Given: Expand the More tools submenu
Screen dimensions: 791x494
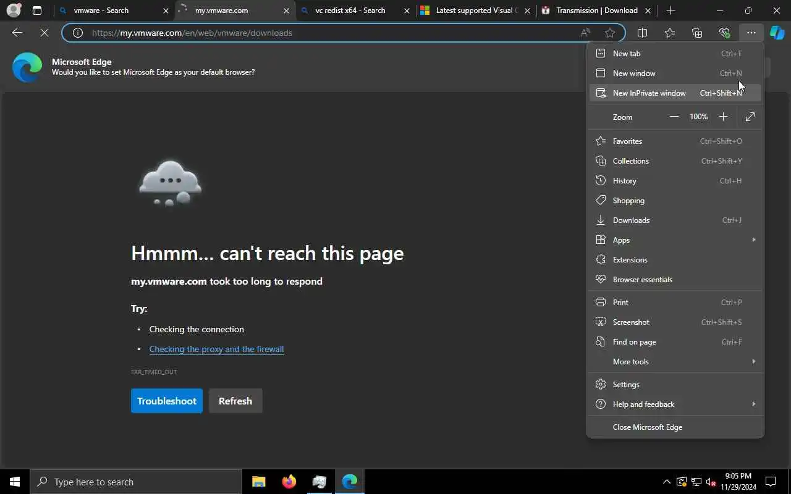Looking at the screenshot, I should click(x=675, y=362).
